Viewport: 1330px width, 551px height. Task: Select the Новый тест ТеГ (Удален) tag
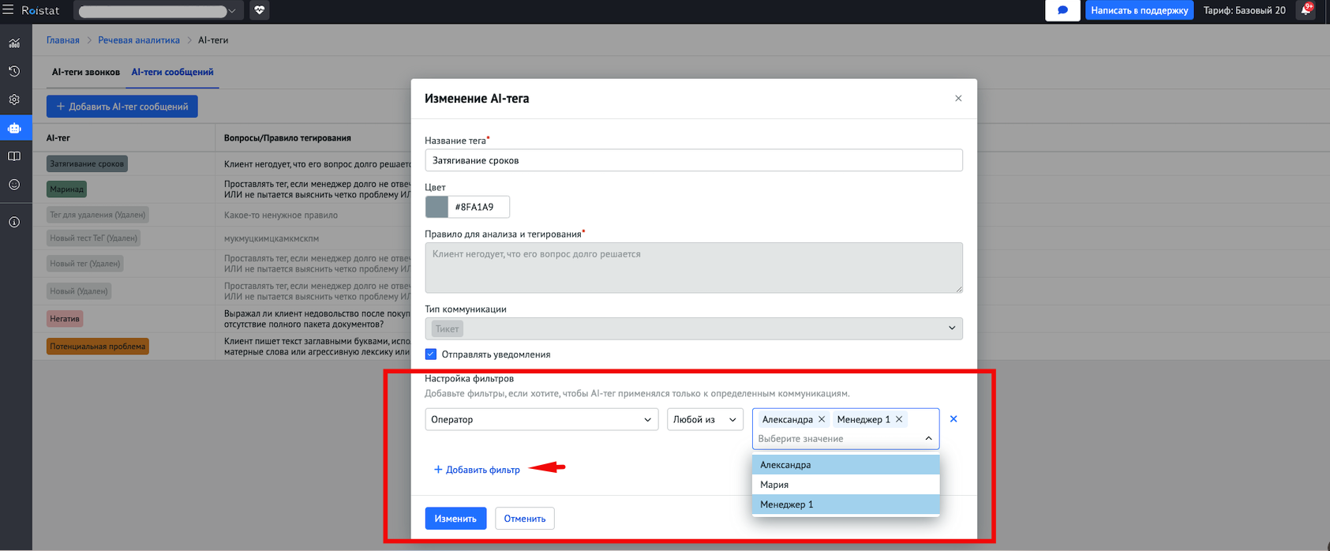click(x=94, y=238)
